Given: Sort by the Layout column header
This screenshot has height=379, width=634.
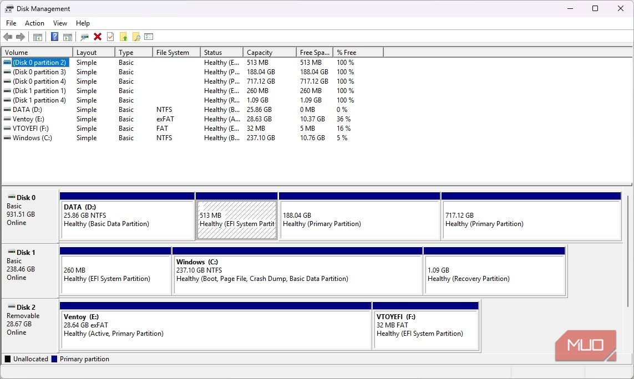Looking at the screenshot, I should (94, 53).
